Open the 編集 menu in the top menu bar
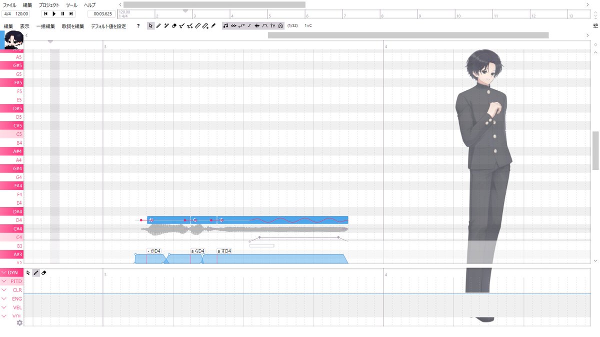Screen dimensions: 600x337 (27, 4)
